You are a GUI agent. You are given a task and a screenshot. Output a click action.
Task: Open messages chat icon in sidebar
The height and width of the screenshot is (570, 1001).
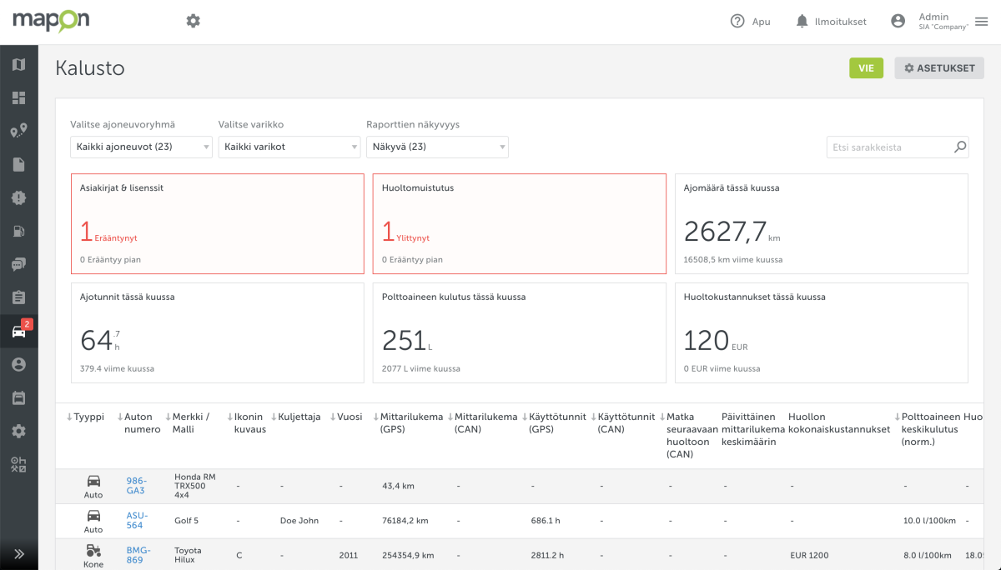pyautogui.click(x=18, y=265)
